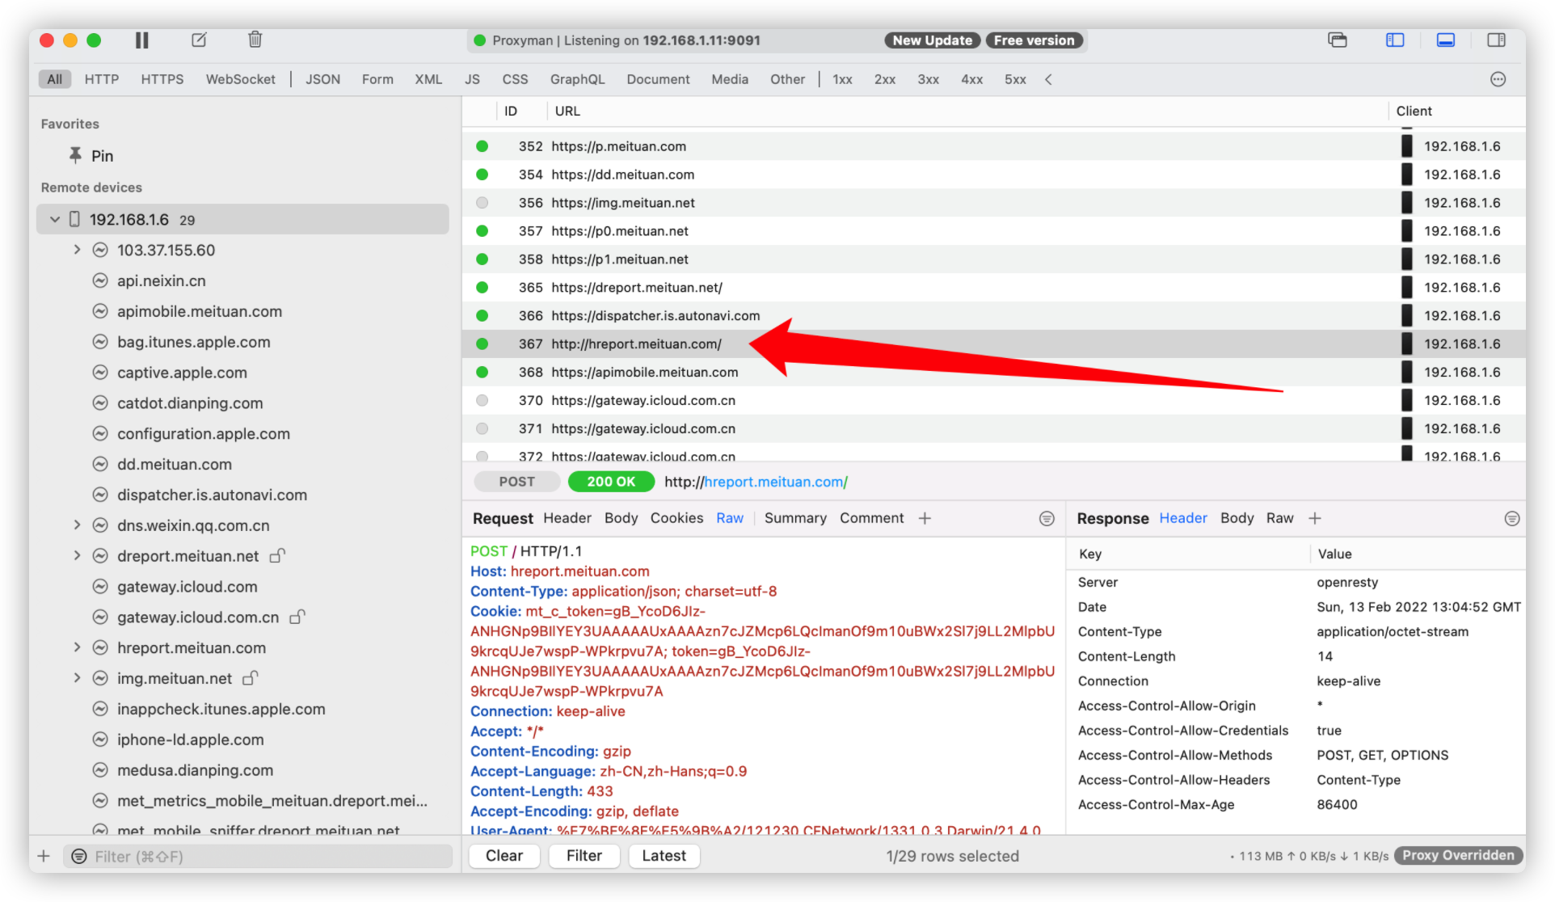This screenshot has width=1555, height=902.
Task: Collapse the filter bar with chevron
Action: (x=1048, y=79)
